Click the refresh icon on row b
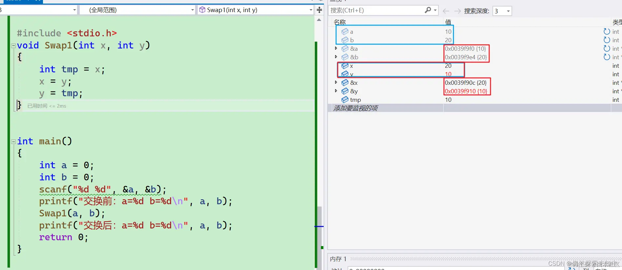The width and height of the screenshot is (622, 270). [607, 40]
